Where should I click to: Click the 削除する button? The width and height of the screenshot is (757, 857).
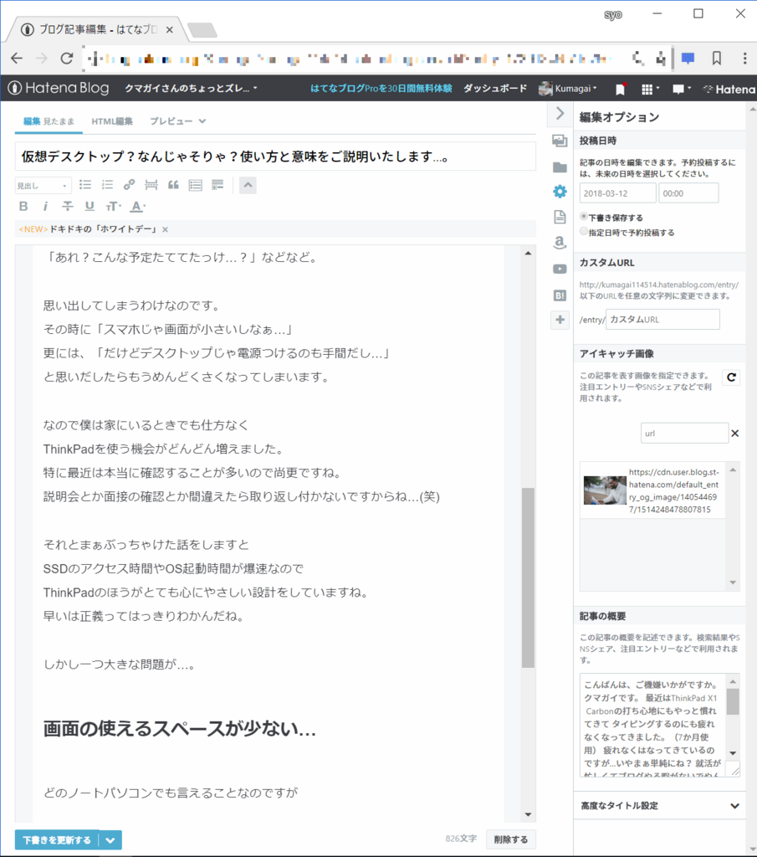click(511, 839)
